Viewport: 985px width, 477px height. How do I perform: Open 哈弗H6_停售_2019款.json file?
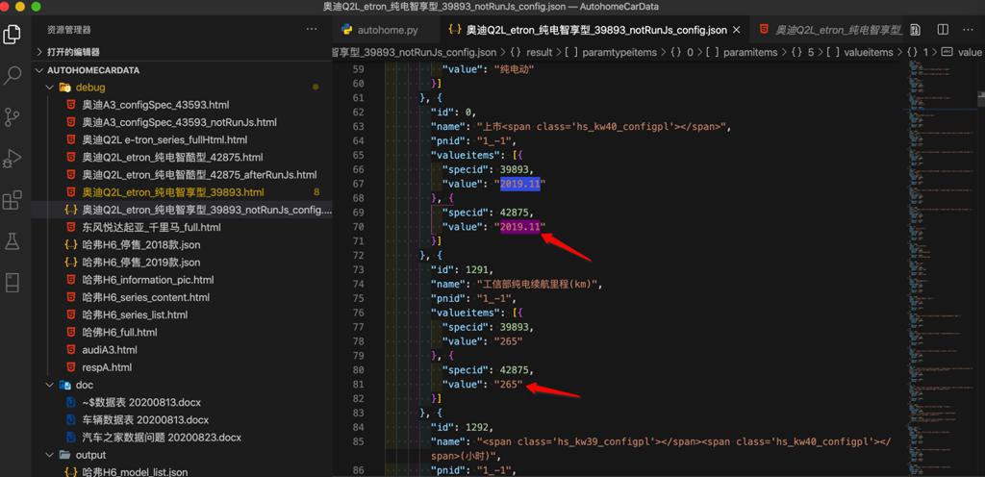[141, 263]
